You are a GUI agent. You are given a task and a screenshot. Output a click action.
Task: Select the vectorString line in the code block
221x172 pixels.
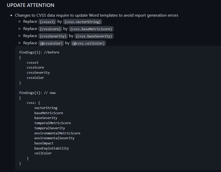[x=46, y=108]
